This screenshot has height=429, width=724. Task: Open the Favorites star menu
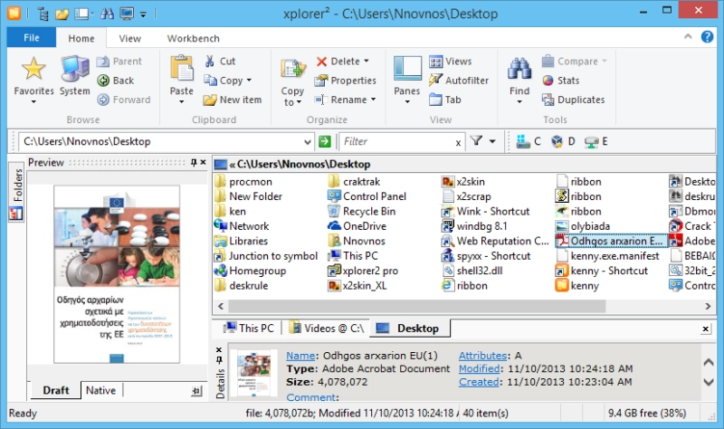[x=33, y=80]
